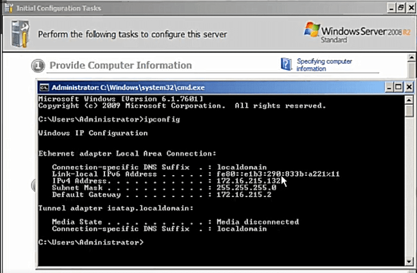Click the partially hidden step circle left of cmd window
Screen dimensions: 417x273
click(33, 185)
